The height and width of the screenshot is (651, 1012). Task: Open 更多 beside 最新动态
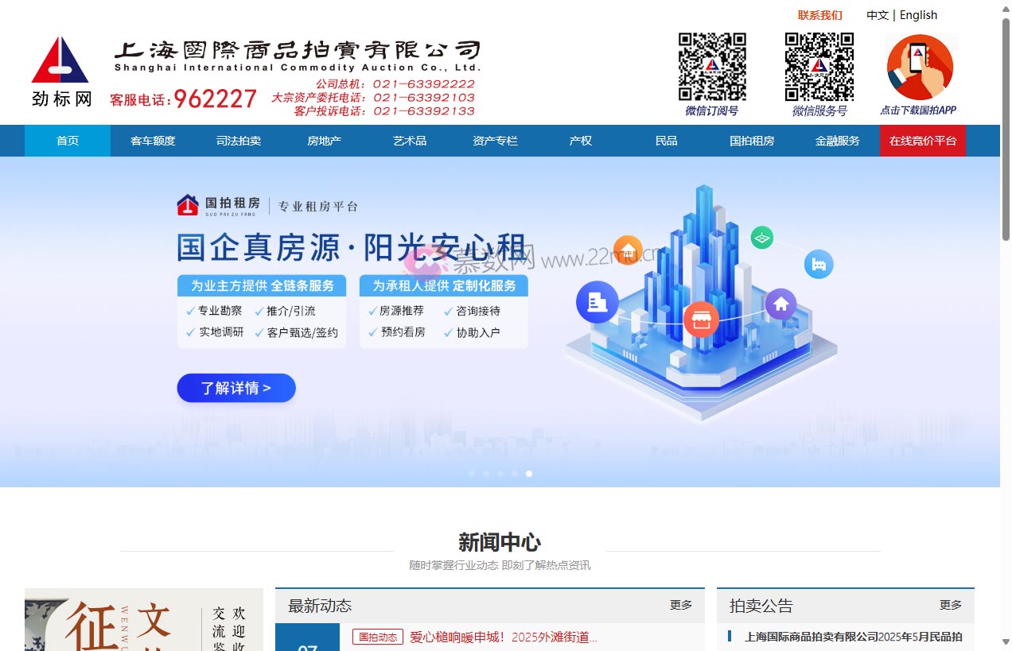(x=680, y=605)
